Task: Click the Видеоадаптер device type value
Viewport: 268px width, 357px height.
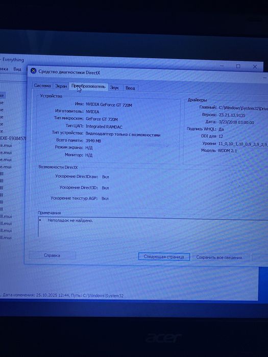Action: tap(123, 134)
